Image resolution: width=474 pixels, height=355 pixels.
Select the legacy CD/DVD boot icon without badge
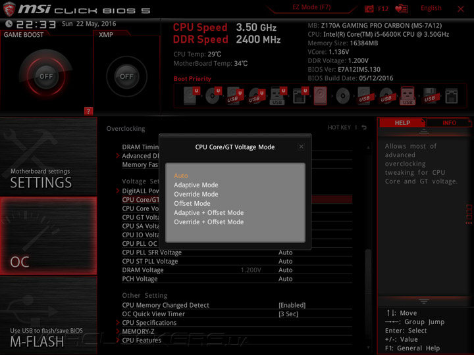tap(342, 96)
